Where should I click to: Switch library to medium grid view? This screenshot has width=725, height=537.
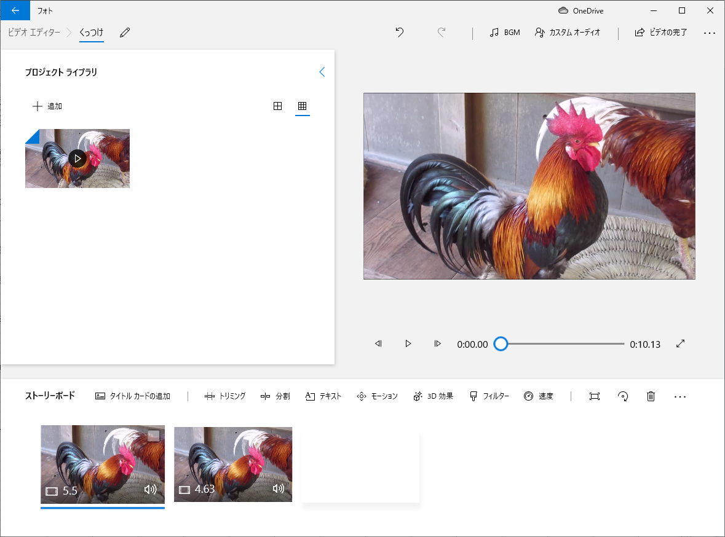(x=277, y=106)
